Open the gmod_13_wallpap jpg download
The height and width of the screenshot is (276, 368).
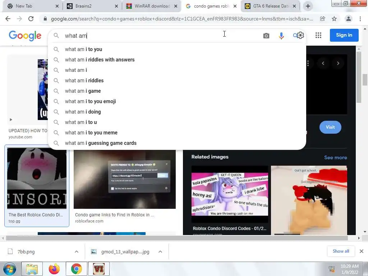125,252
